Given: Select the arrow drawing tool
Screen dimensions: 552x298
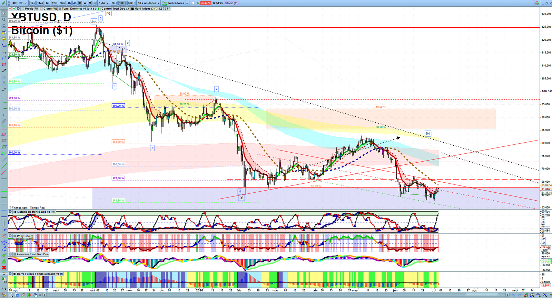Looking at the screenshot, I should [4, 70].
